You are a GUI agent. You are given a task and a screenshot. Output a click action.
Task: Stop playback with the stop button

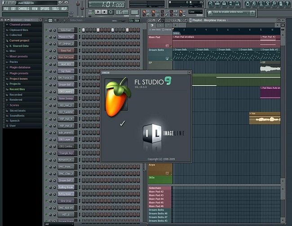pyautogui.click(x=104, y=12)
